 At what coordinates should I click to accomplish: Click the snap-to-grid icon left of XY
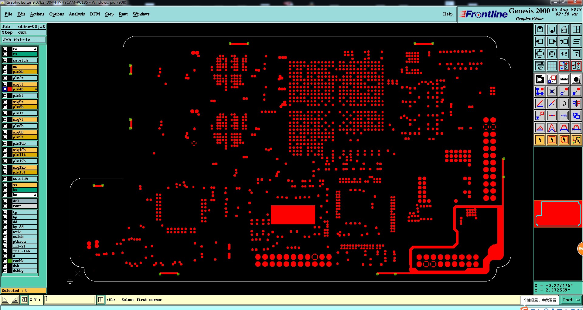click(x=24, y=300)
